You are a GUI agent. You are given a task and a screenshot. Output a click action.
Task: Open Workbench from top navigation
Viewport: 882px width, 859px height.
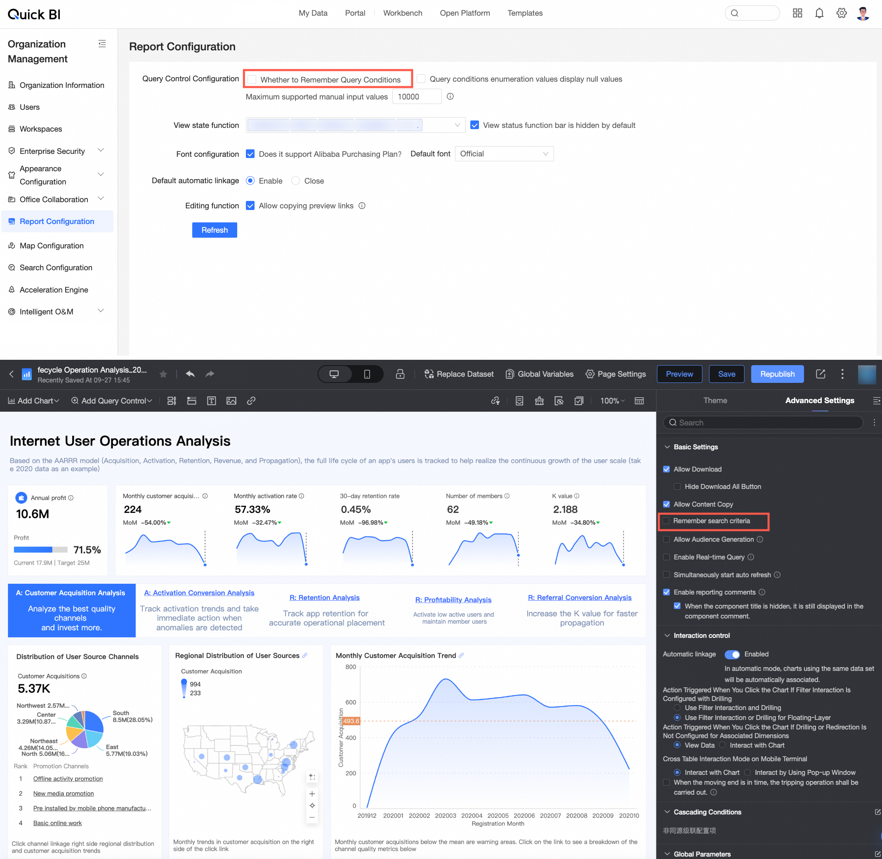pyautogui.click(x=402, y=13)
